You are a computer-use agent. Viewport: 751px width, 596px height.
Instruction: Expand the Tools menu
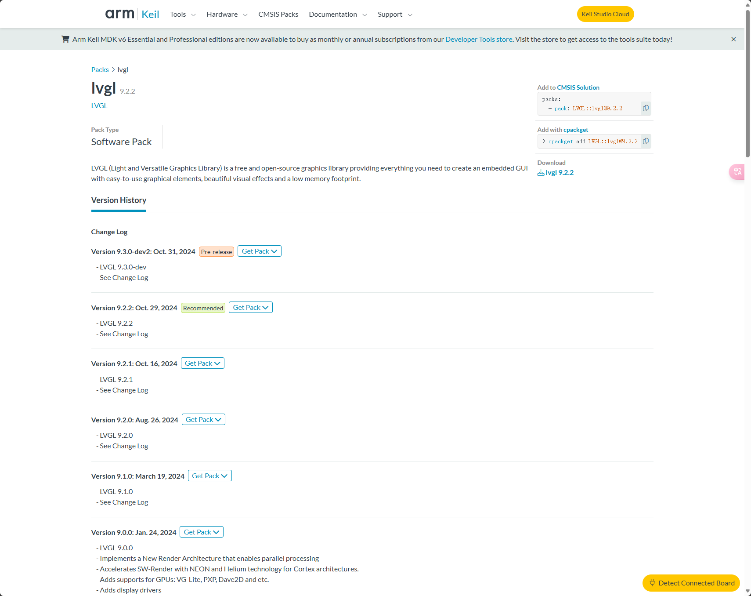tap(183, 15)
